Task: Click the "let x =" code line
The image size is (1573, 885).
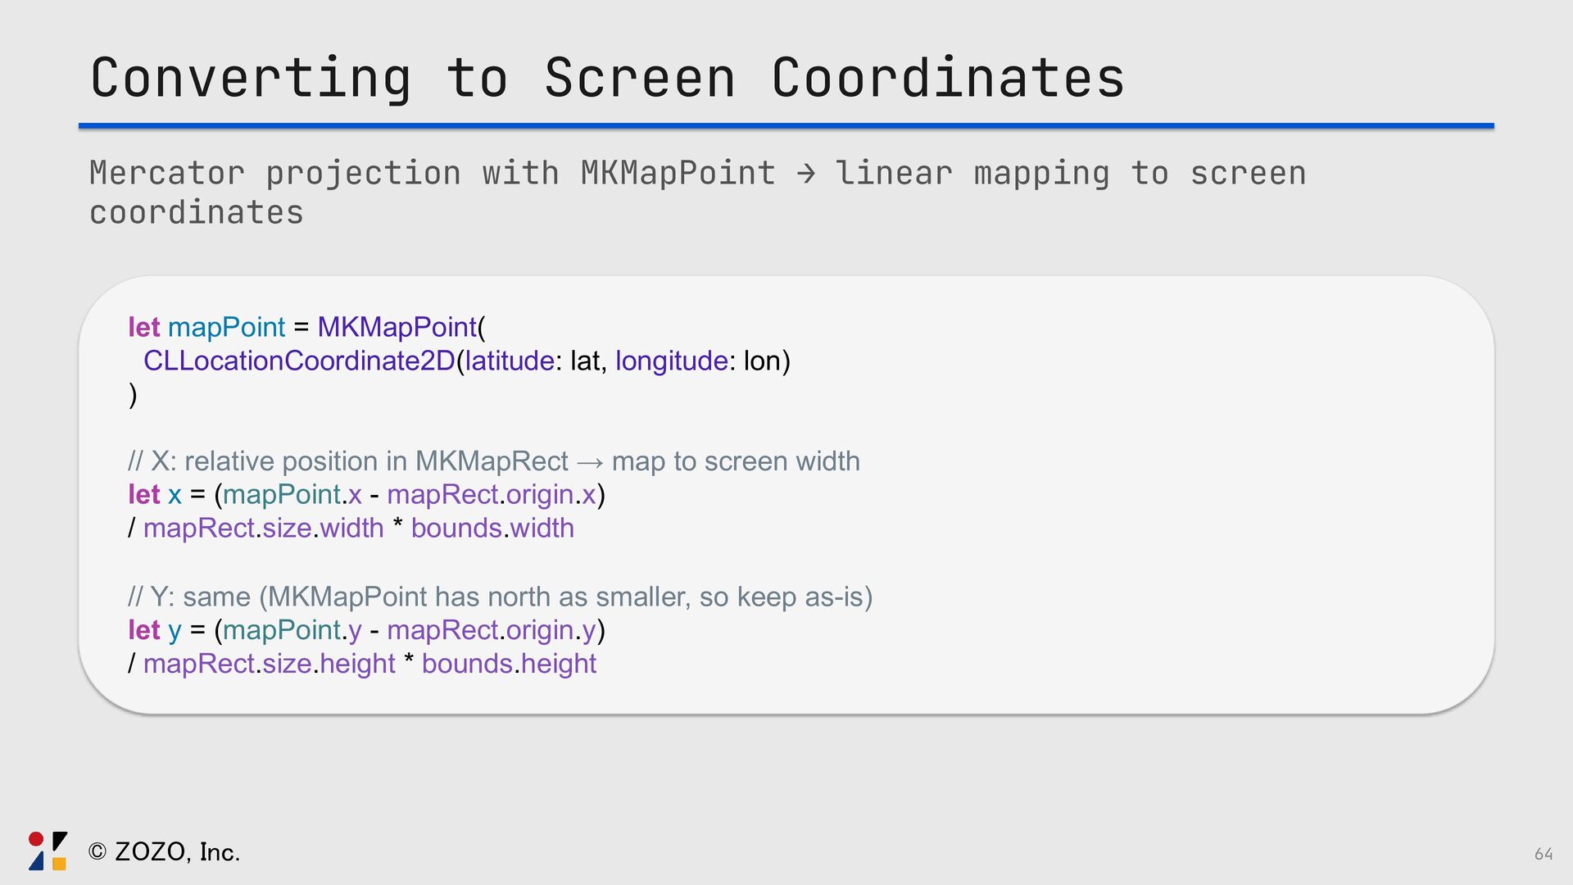Action: pyautogui.click(x=366, y=495)
